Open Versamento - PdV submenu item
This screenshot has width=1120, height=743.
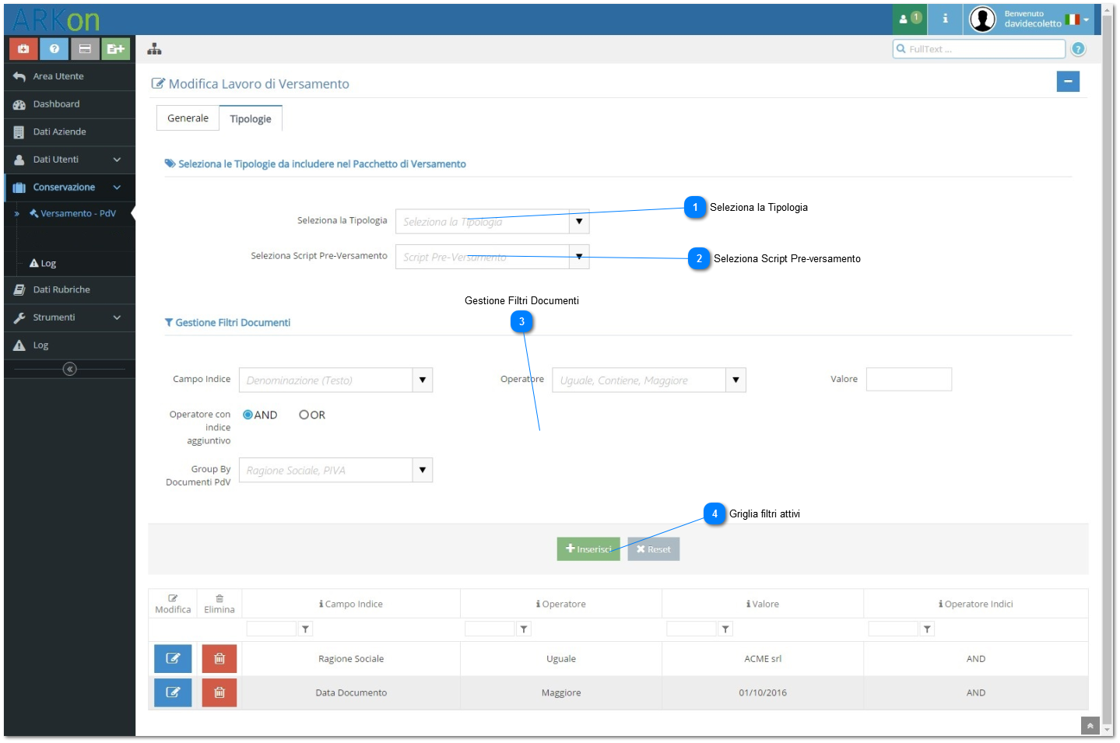(72, 213)
